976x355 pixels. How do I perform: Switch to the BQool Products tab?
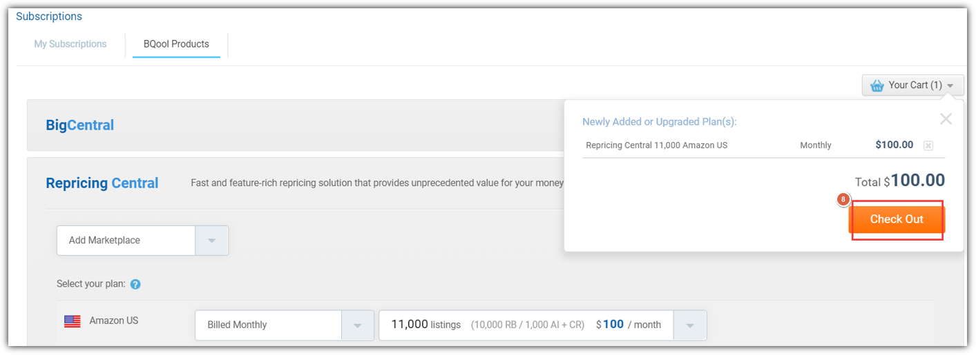point(176,44)
